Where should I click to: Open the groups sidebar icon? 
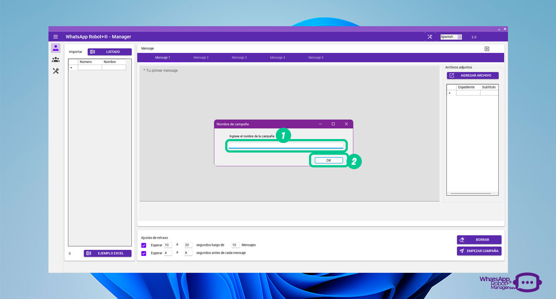pyautogui.click(x=55, y=59)
